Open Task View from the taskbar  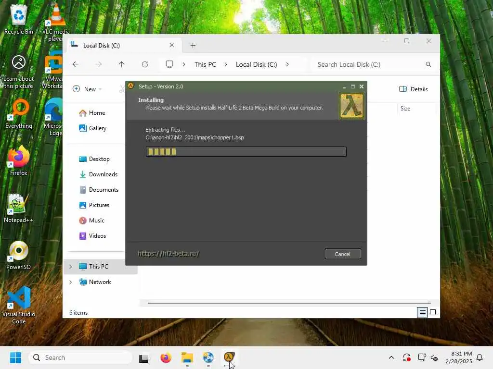143,357
